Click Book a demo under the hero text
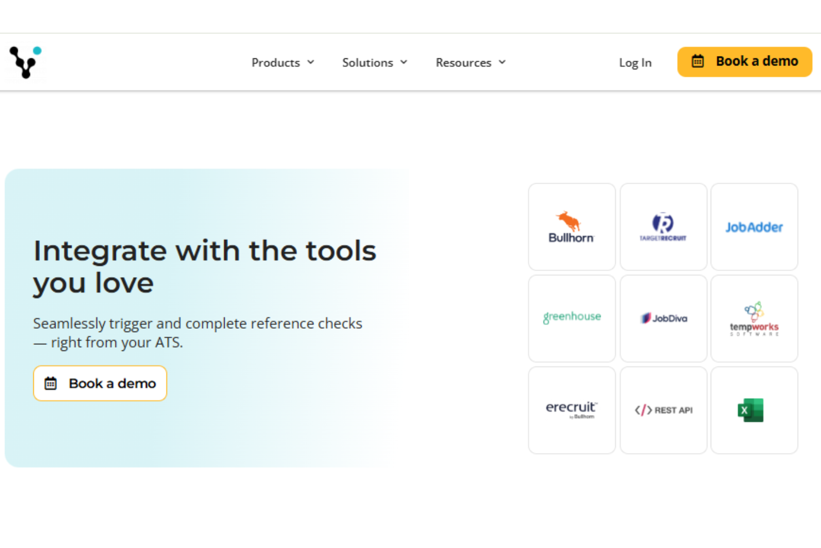This screenshot has width=821, height=548. click(100, 383)
